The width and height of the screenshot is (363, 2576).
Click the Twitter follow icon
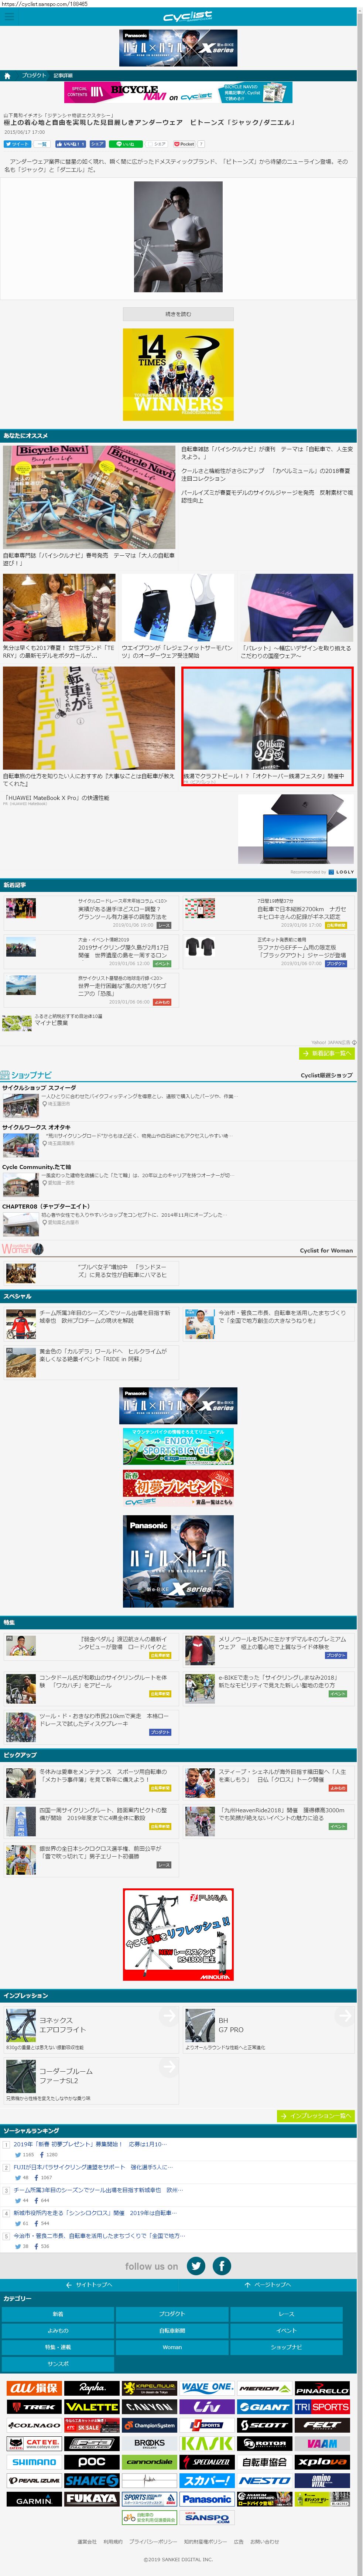[196, 2266]
